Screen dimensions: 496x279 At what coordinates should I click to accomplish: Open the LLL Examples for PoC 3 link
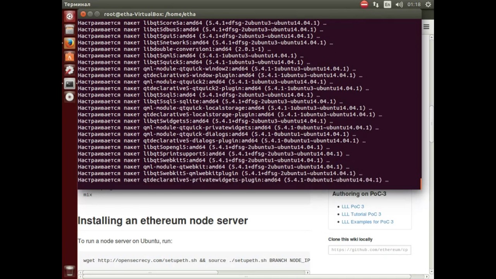tap(367, 222)
